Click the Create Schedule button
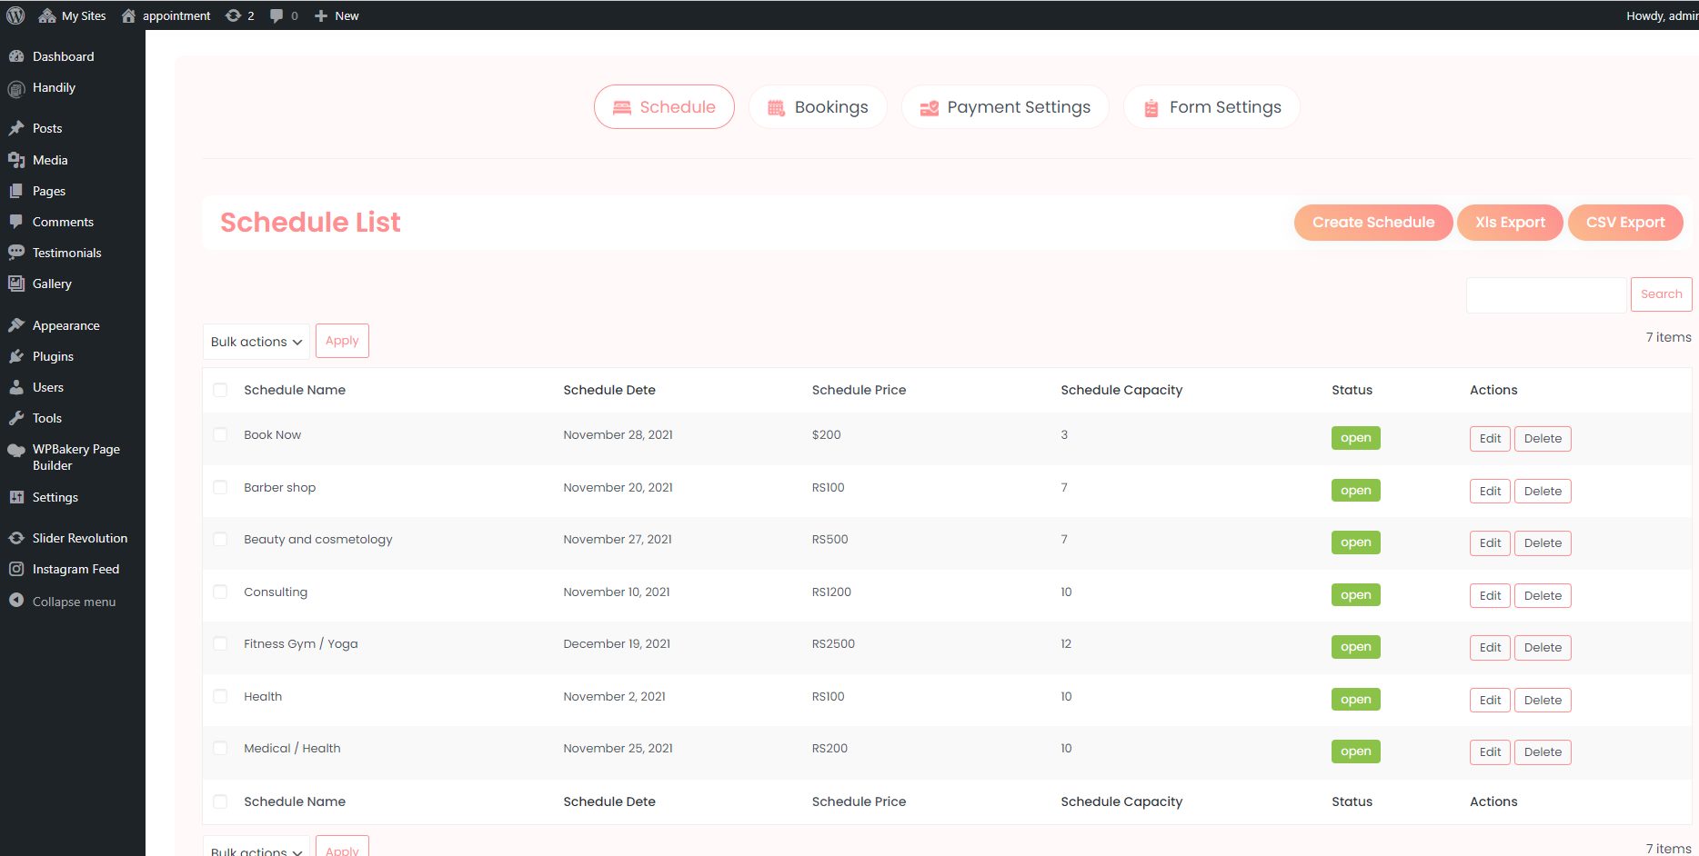The height and width of the screenshot is (856, 1699). click(1372, 223)
